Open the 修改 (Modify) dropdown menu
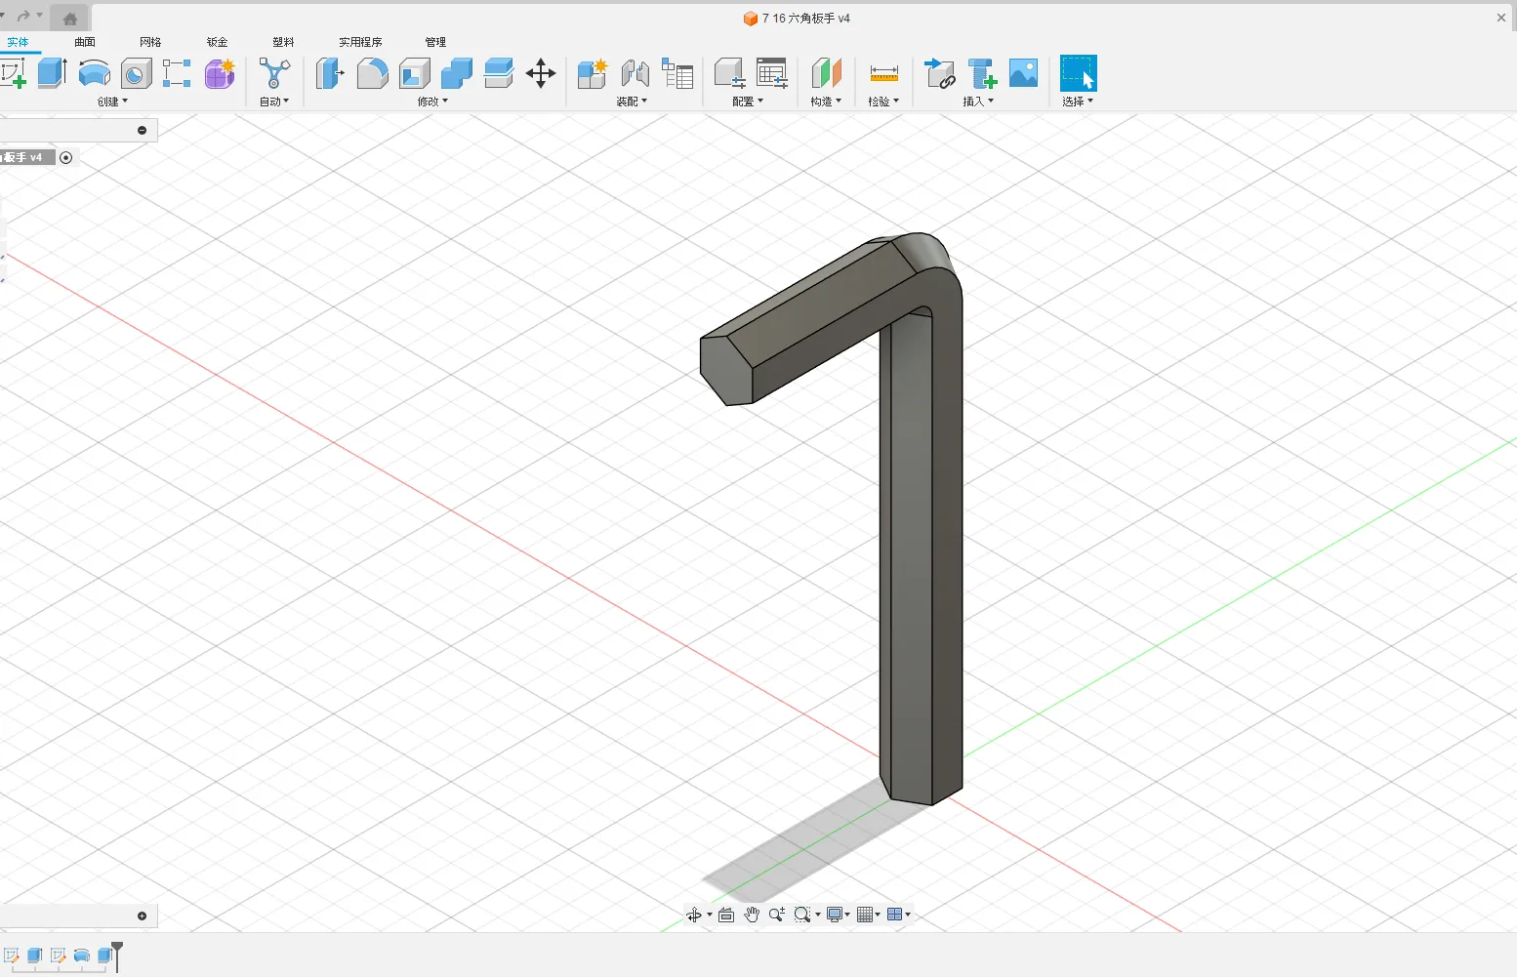 click(x=432, y=102)
